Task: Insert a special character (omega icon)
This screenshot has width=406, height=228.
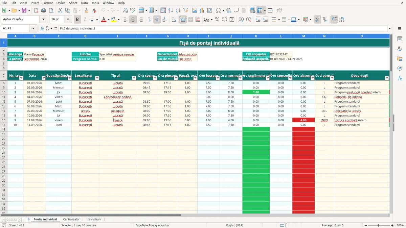Action: coord(218,10)
